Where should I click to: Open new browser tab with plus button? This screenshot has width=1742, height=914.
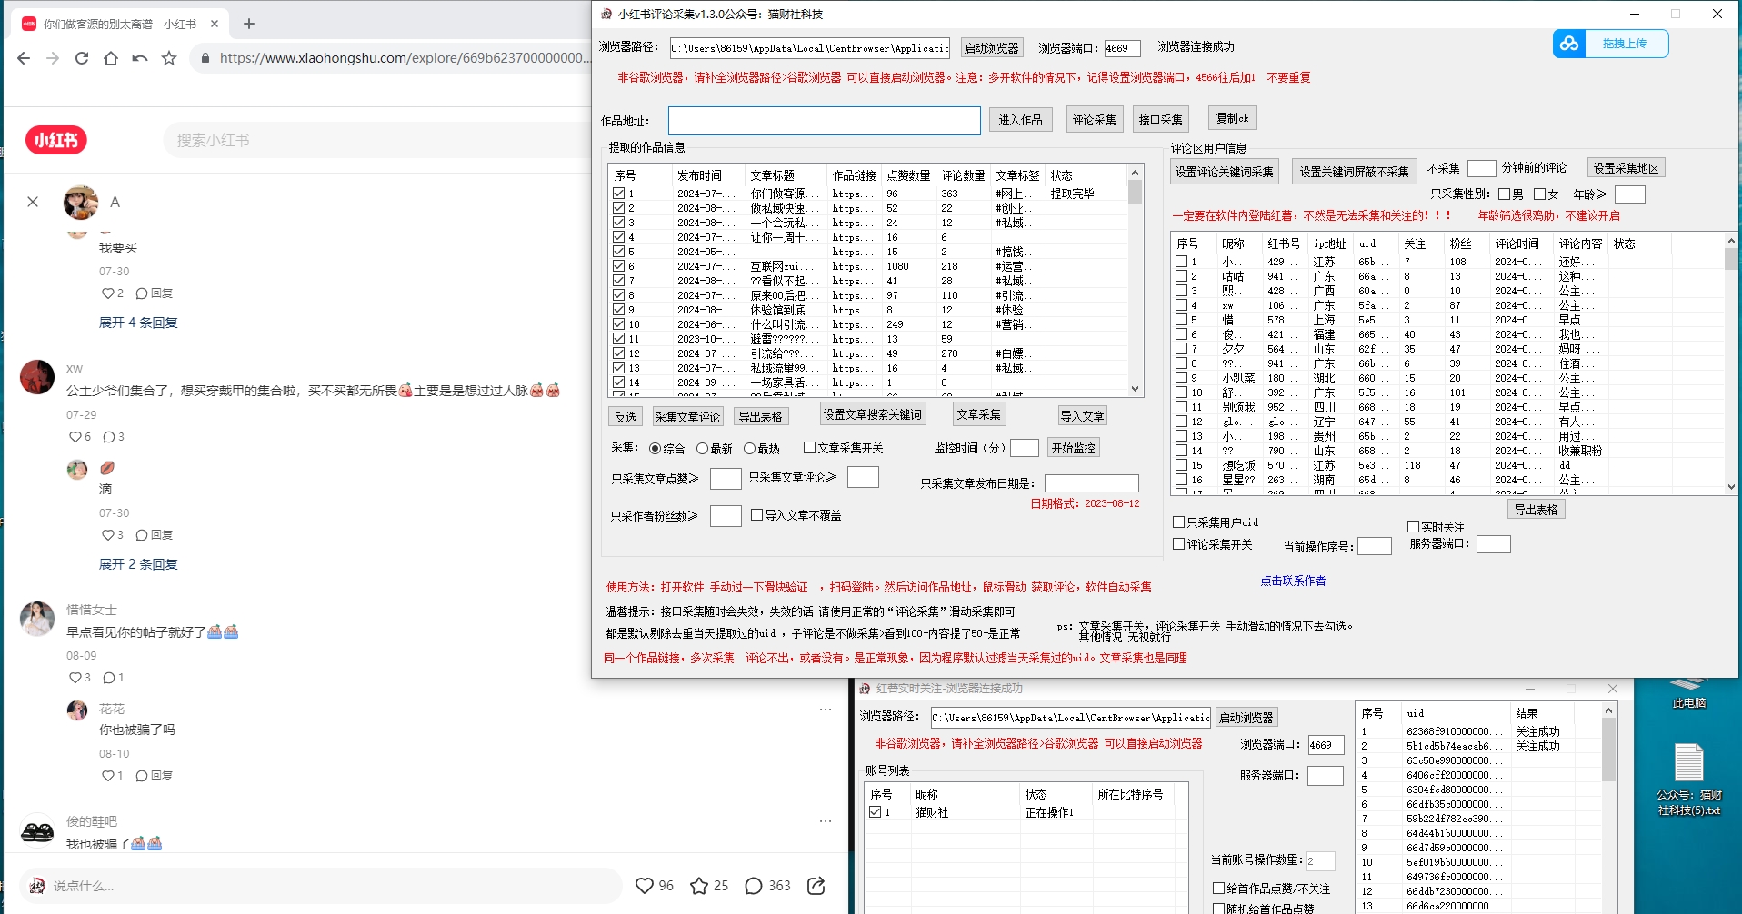click(x=249, y=24)
